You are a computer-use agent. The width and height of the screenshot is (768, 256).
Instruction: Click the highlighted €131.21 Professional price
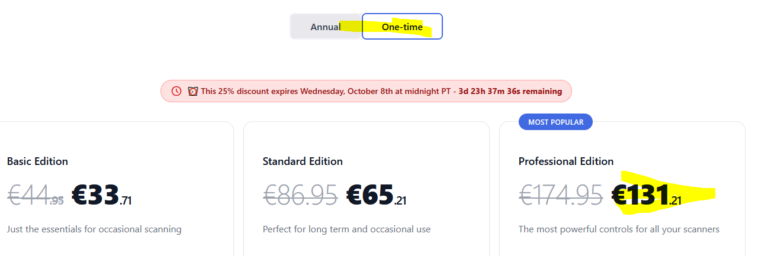(x=646, y=195)
